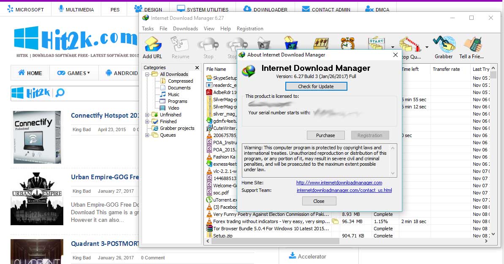Click the Stop Queue toolbar icon
Image resolution: width=504 pixels, height=264 pixels.
point(410,44)
